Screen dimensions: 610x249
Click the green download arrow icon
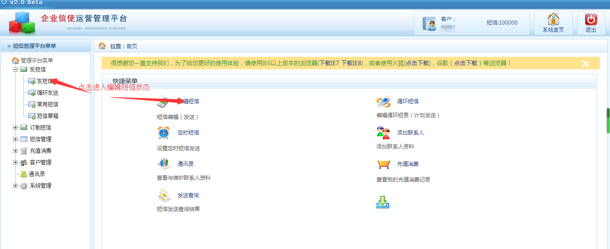(383, 202)
